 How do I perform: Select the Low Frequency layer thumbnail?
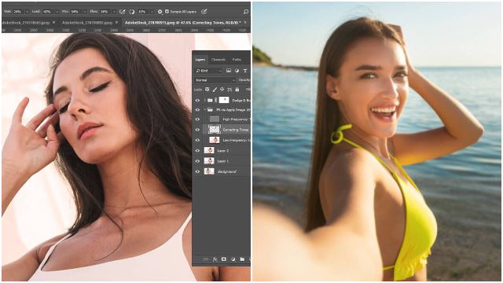point(215,140)
